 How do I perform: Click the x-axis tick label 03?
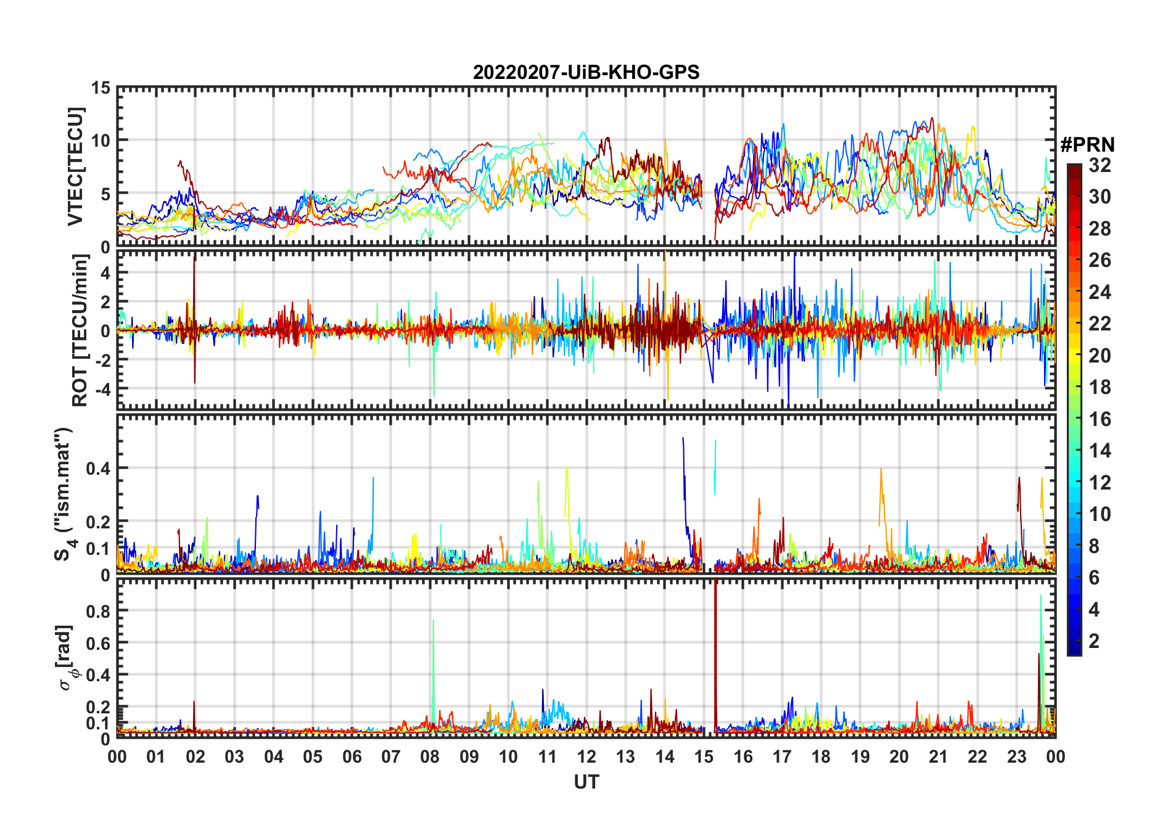click(234, 756)
